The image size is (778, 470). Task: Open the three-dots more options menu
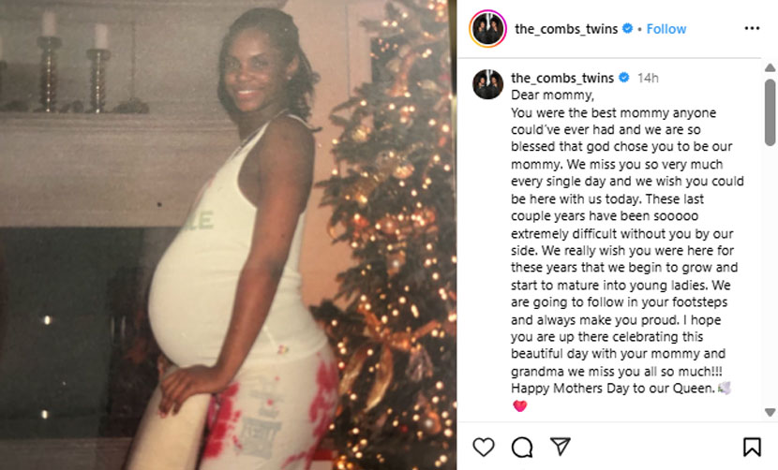pos(752,28)
